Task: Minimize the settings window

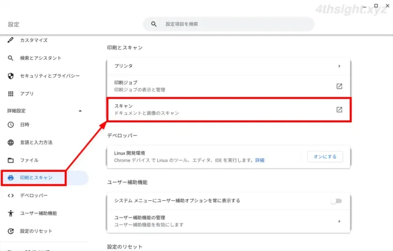Action: point(364,6)
